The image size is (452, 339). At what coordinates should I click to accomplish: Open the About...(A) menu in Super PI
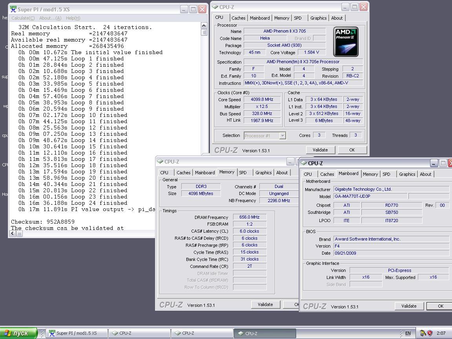point(50,18)
